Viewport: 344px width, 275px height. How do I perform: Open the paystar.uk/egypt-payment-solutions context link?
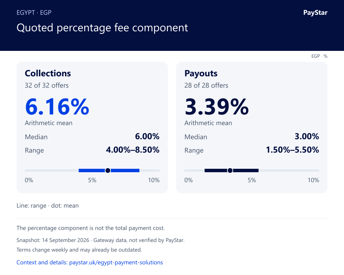[90, 262]
